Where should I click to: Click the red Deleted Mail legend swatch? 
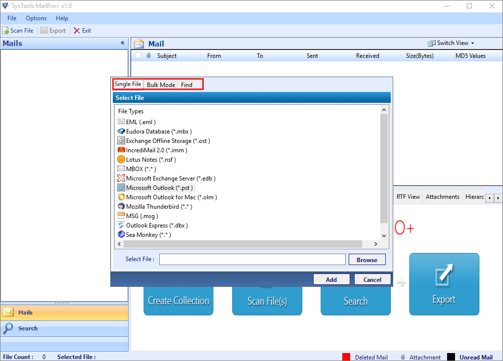coord(346,357)
